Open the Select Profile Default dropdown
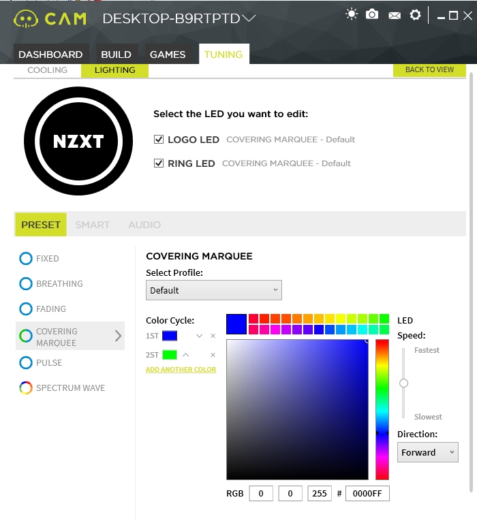The height and width of the screenshot is (521, 477). tap(214, 290)
